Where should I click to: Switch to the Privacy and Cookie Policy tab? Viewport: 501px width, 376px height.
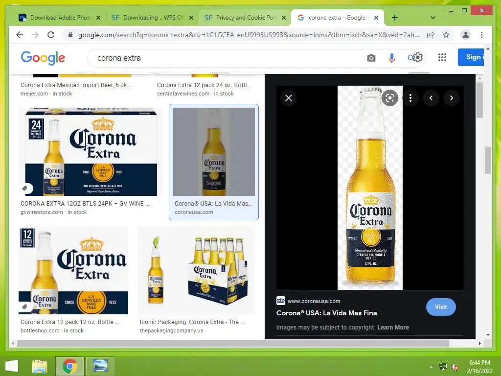point(245,18)
